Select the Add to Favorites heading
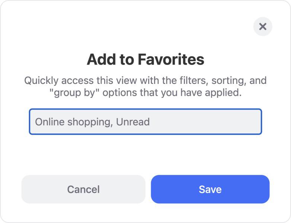This screenshot has width=291, height=223. click(x=145, y=59)
